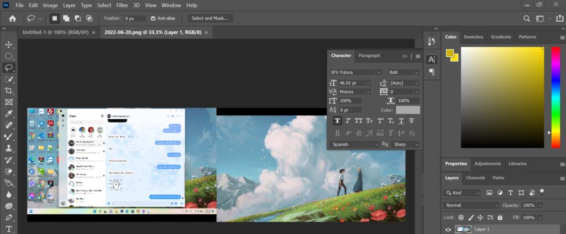Viewport: 566px width, 234px height.
Task: Turn layer filtering on or off
Action: click(542, 192)
